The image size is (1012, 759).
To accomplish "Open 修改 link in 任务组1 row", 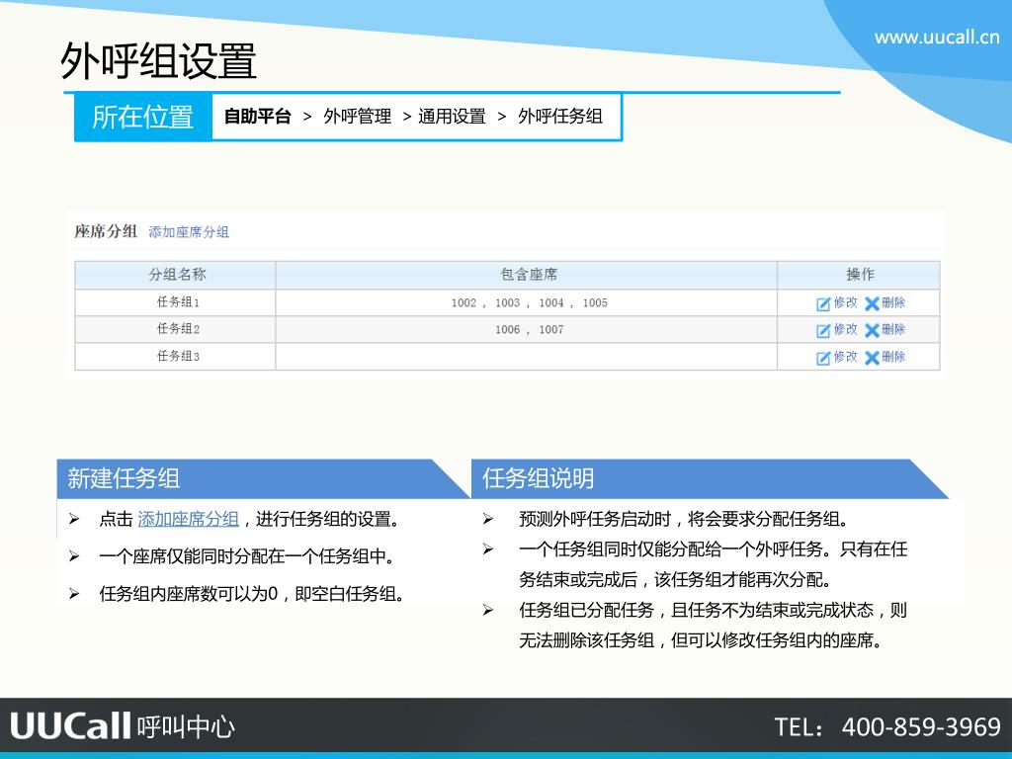I will [x=846, y=302].
